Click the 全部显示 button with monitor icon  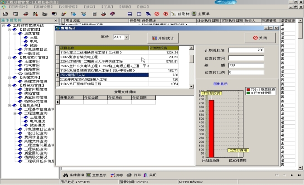point(97,175)
